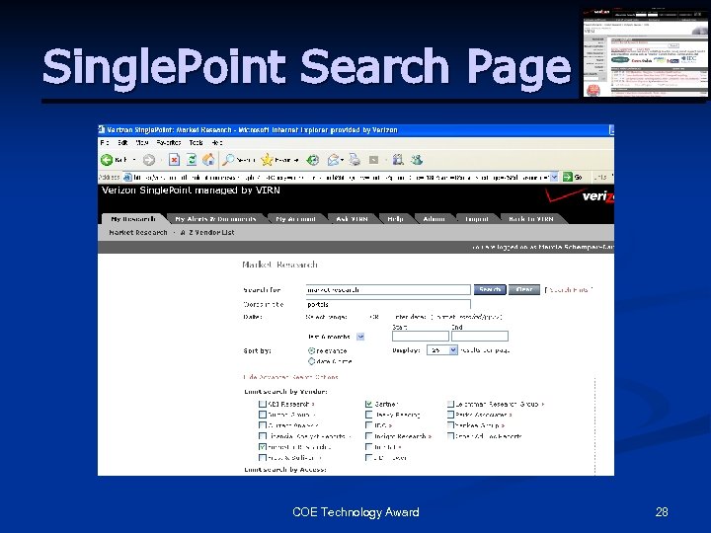Image resolution: width=711 pixels, height=533 pixels.
Task: Check the Leichtman Research Group checkbox
Action: [x=450, y=404]
